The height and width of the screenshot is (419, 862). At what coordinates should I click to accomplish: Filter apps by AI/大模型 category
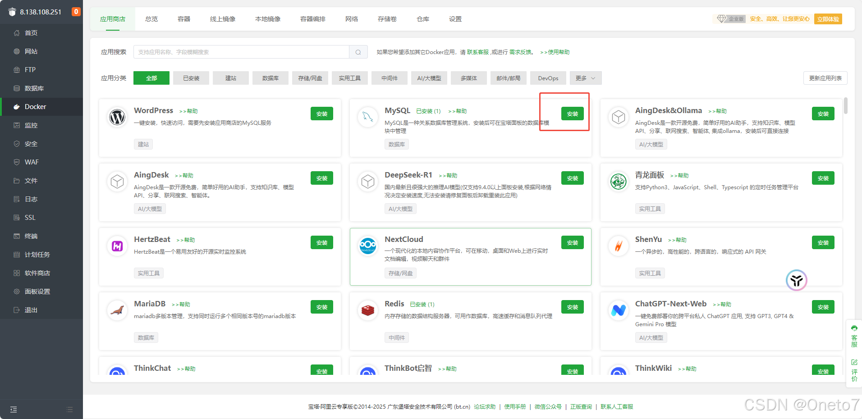pos(429,78)
